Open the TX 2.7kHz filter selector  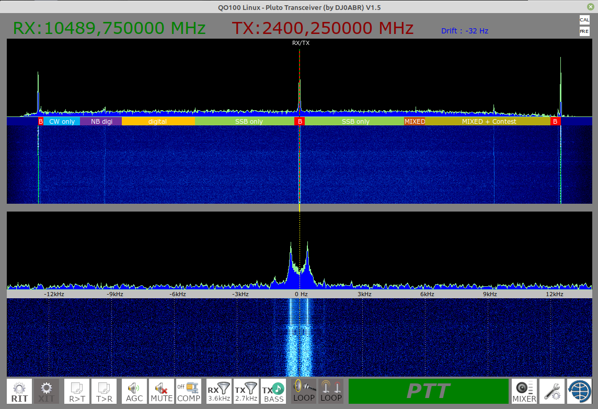click(246, 392)
